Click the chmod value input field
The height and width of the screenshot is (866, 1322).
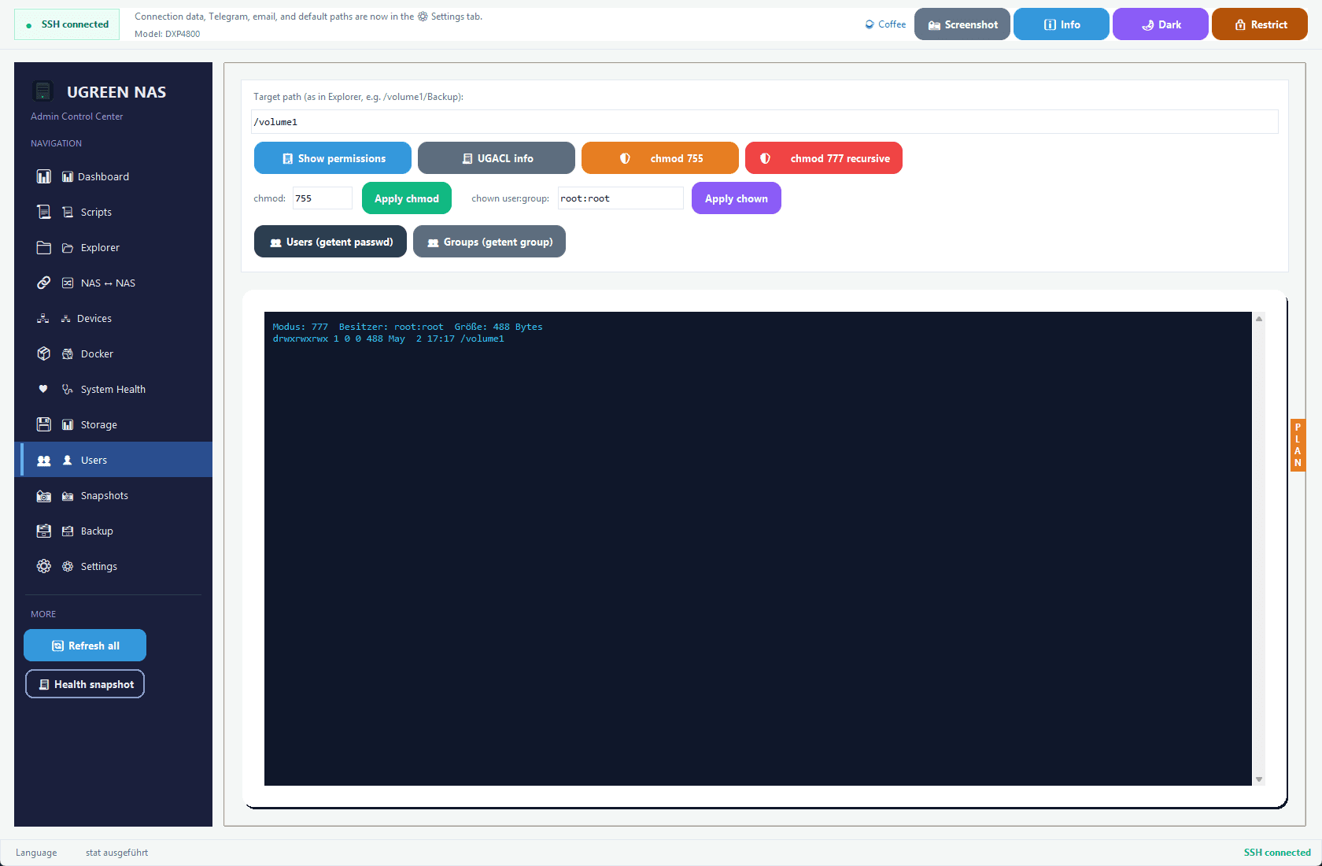click(323, 198)
